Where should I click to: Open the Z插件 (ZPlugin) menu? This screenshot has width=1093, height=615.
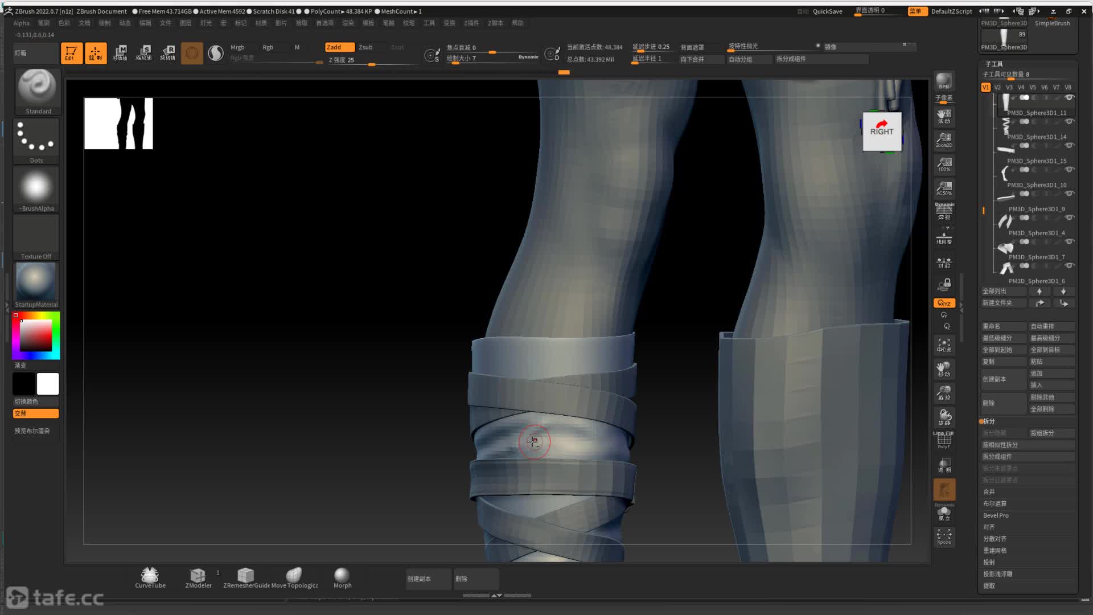click(x=471, y=23)
